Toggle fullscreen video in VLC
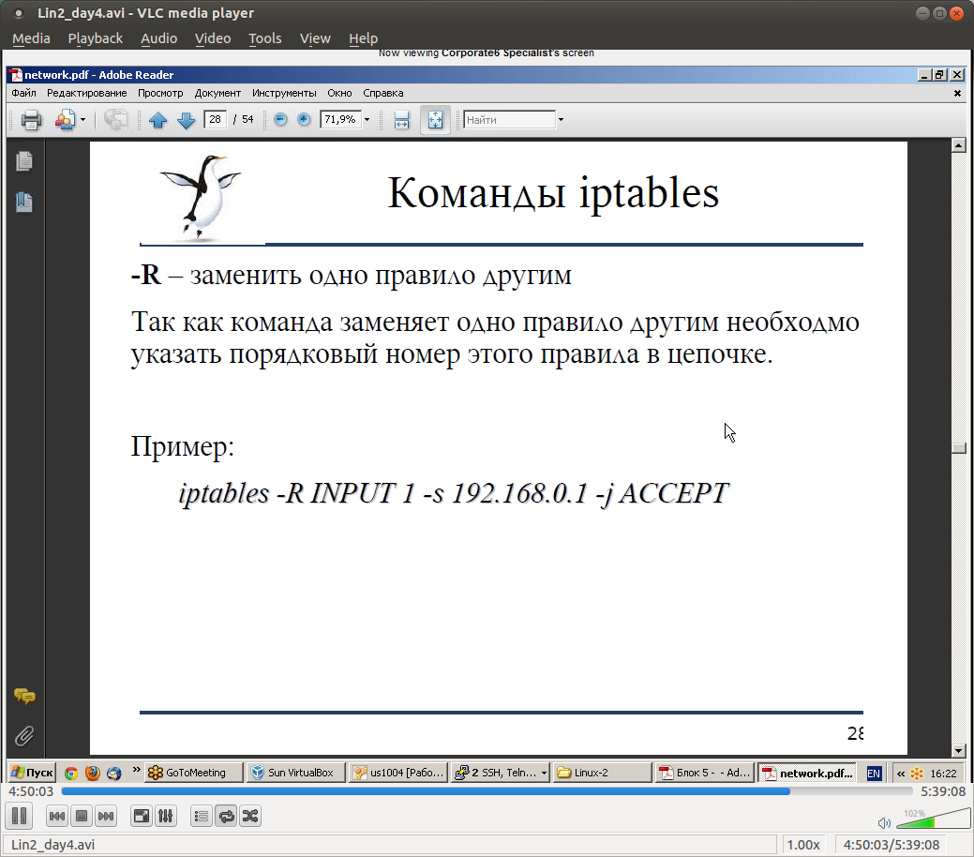The image size is (974, 857). coord(141,816)
